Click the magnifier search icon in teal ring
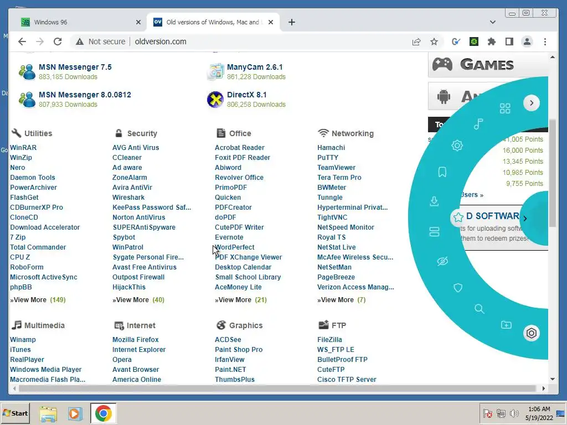 point(479,309)
